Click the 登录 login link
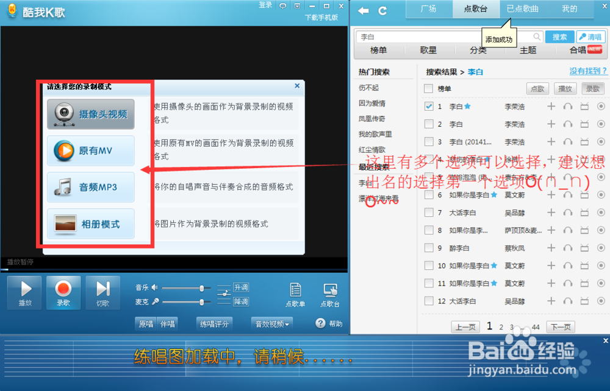Screen dimensions: 610x391 click(265, 5)
